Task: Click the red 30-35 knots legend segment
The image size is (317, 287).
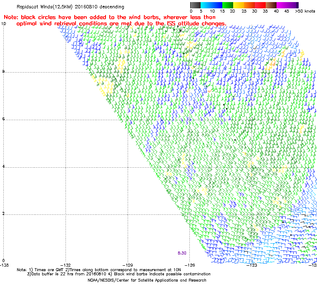Action: tap(260, 5)
